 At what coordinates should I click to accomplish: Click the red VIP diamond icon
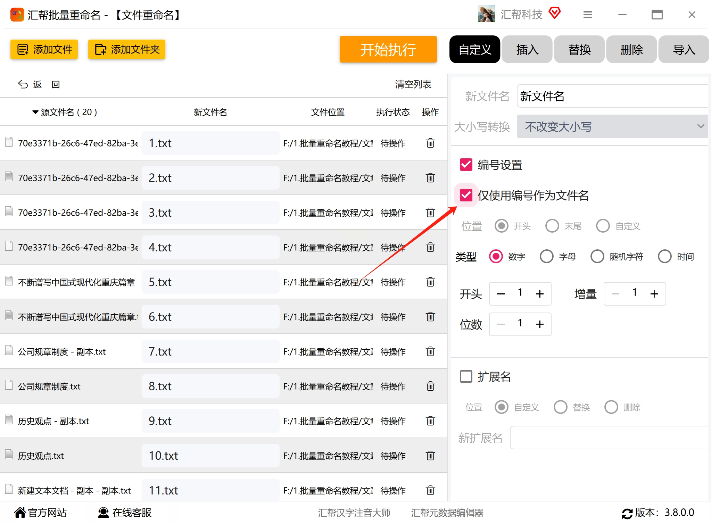click(555, 13)
